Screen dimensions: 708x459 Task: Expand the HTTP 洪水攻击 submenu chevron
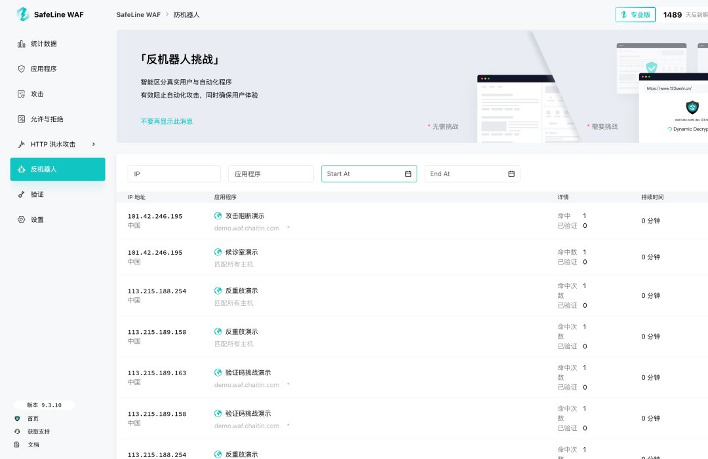pyautogui.click(x=94, y=144)
